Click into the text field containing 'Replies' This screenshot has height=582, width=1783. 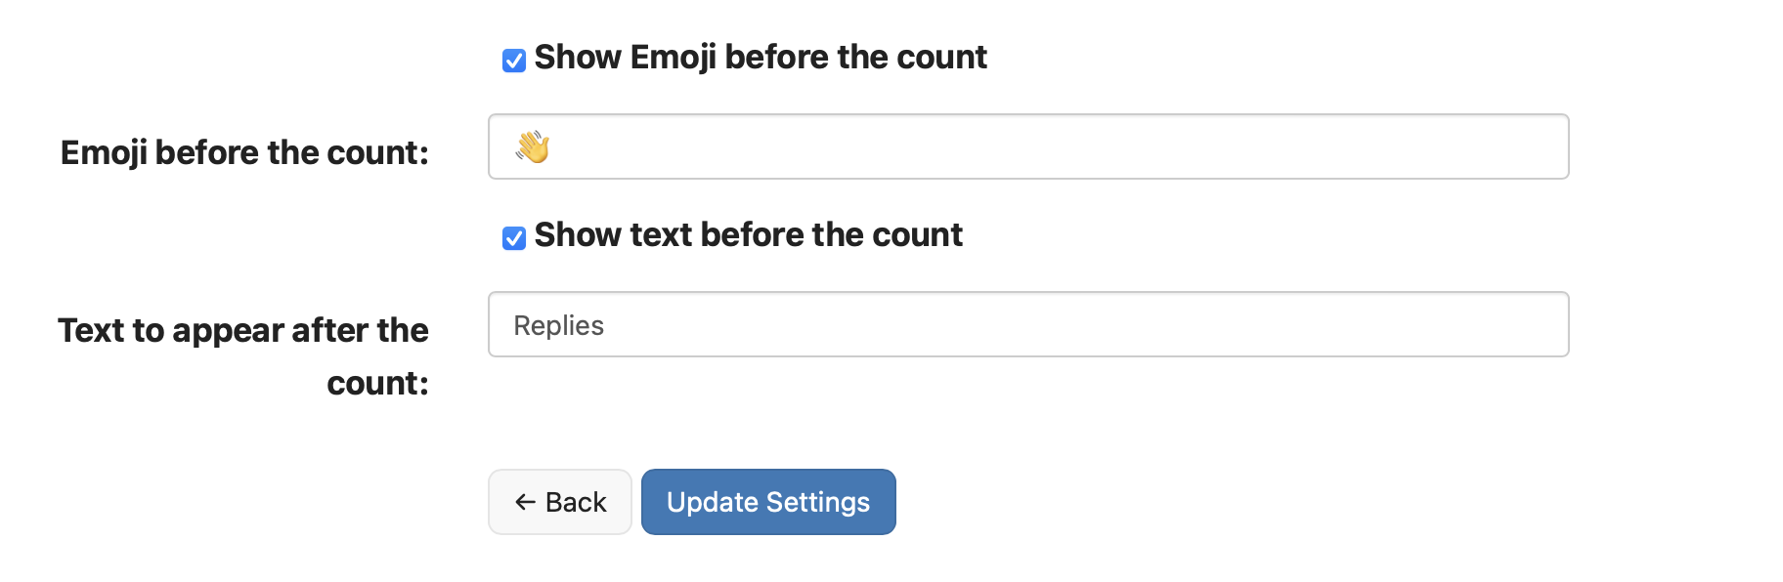pyautogui.click(x=1028, y=325)
